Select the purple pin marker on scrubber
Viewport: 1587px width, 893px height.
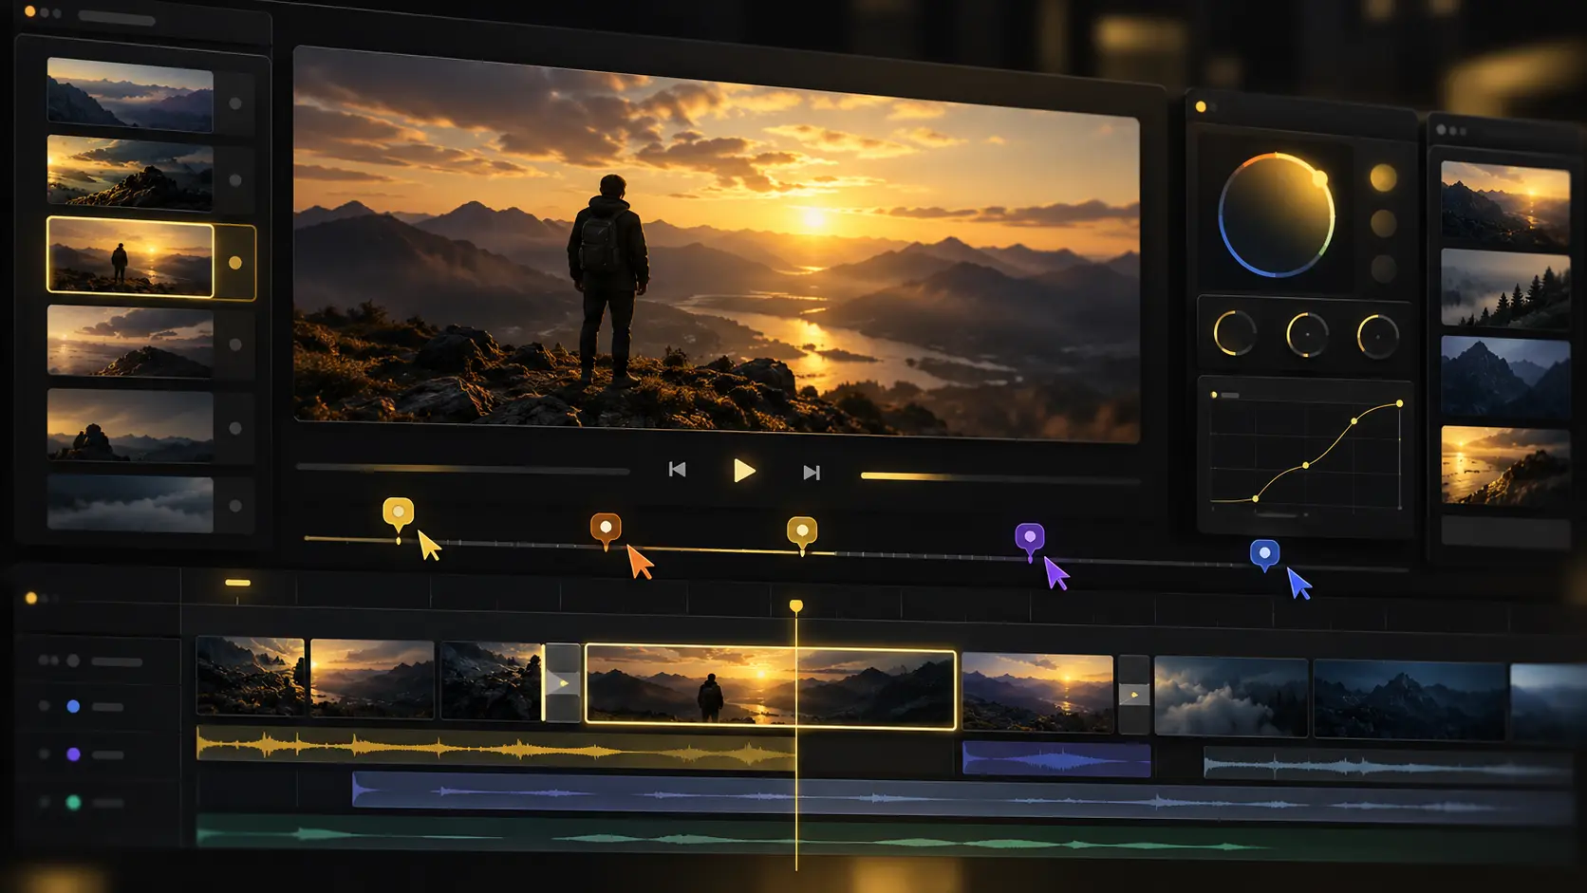coord(1030,540)
